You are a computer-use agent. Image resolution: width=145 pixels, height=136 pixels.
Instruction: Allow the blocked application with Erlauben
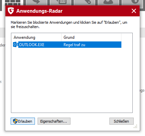(23, 121)
